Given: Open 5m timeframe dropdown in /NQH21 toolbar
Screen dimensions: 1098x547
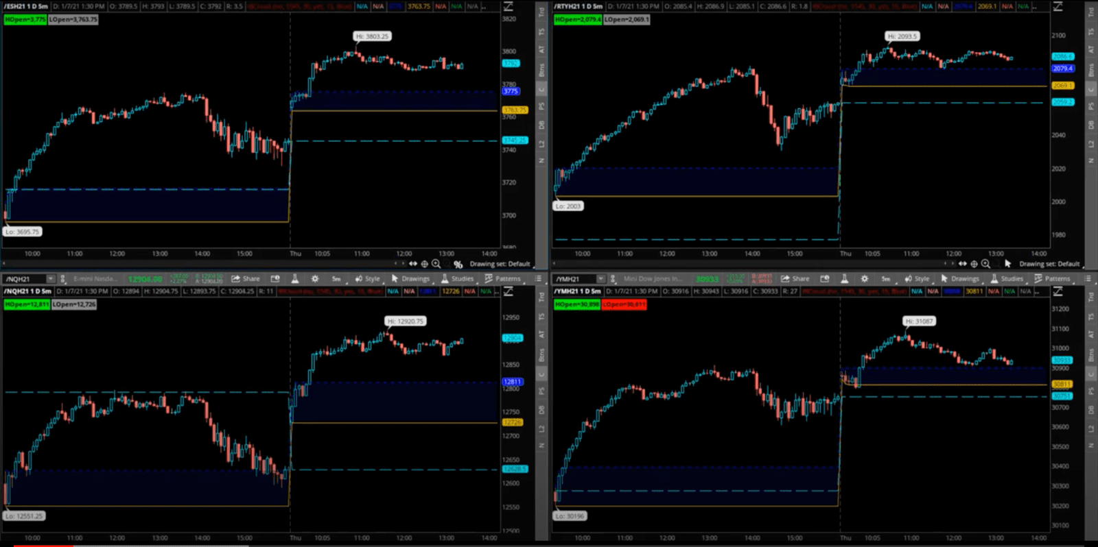Looking at the screenshot, I should [x=336, y=279].
